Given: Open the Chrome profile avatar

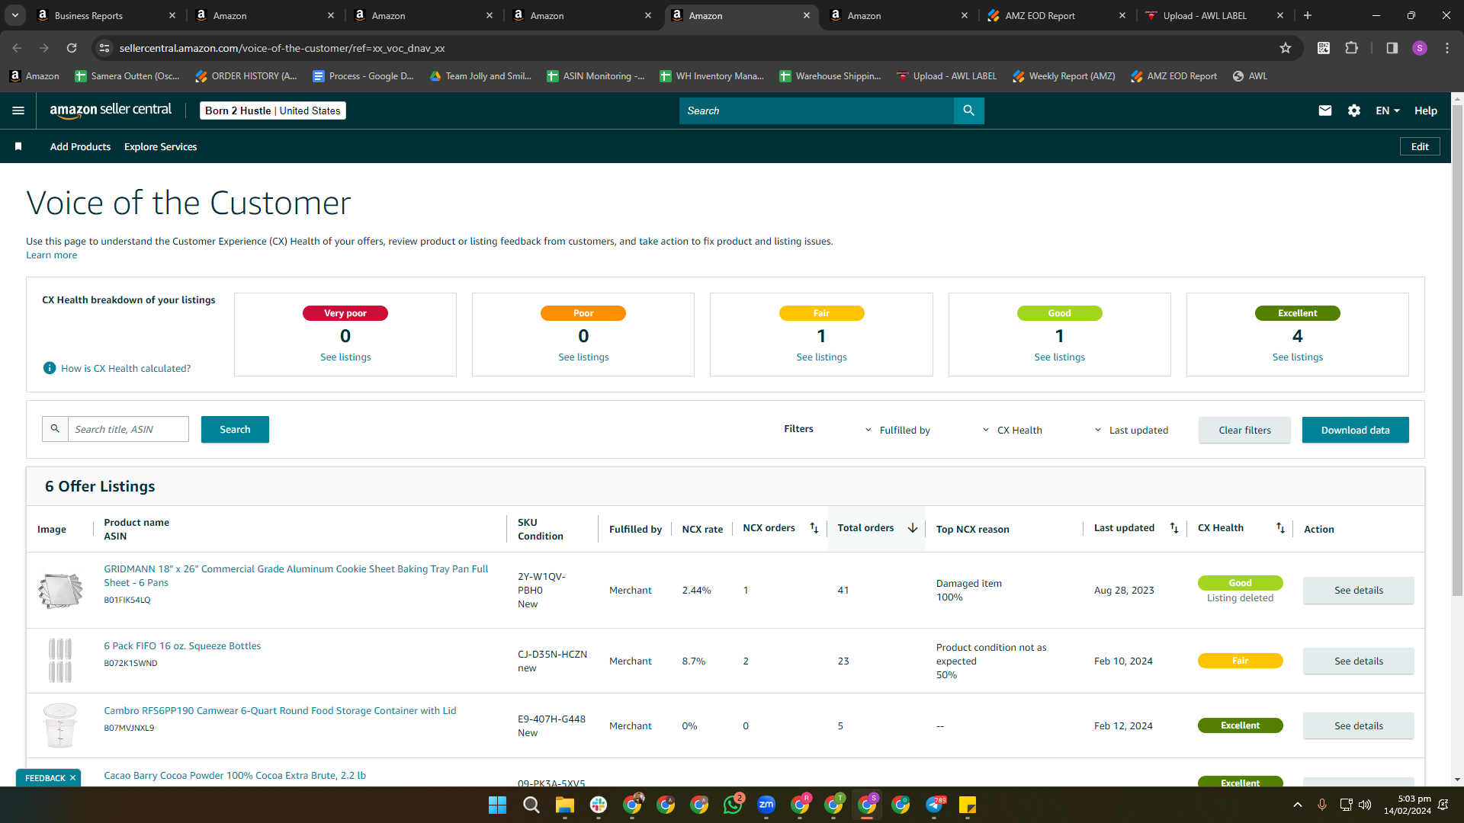Looking at the screenshot, I should 1419,48.
